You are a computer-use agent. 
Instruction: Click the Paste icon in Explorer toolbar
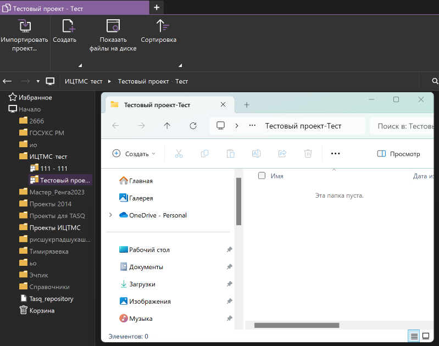point(230,153)
